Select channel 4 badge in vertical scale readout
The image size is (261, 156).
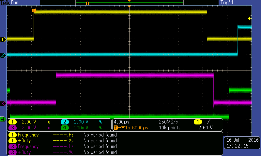pyautogui.click(x=65, y=128)
